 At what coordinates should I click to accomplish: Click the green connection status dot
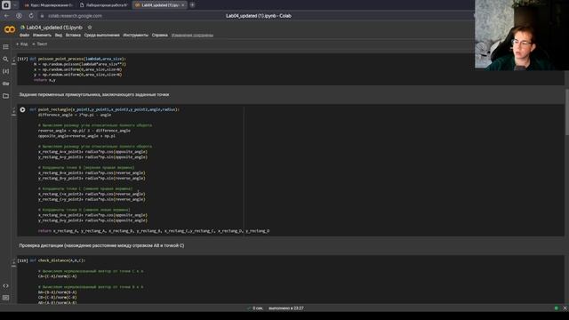pos(556,308)
